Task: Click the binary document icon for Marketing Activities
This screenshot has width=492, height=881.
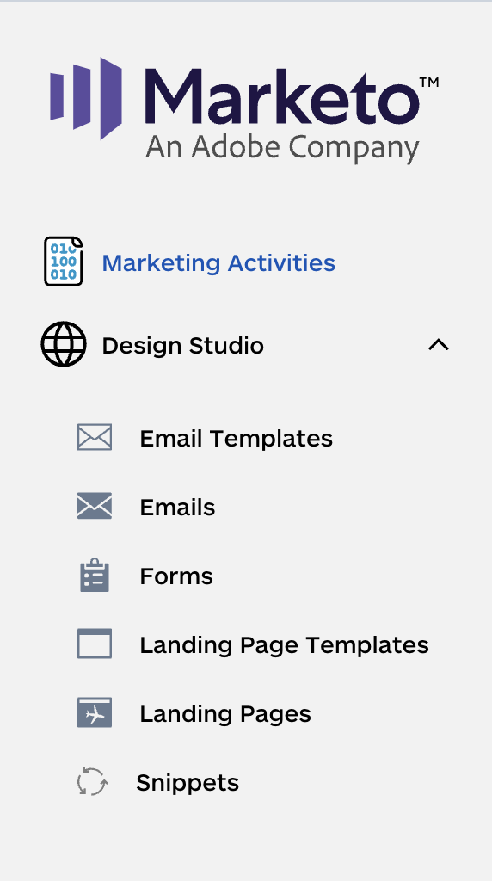Action: point(64,262)
